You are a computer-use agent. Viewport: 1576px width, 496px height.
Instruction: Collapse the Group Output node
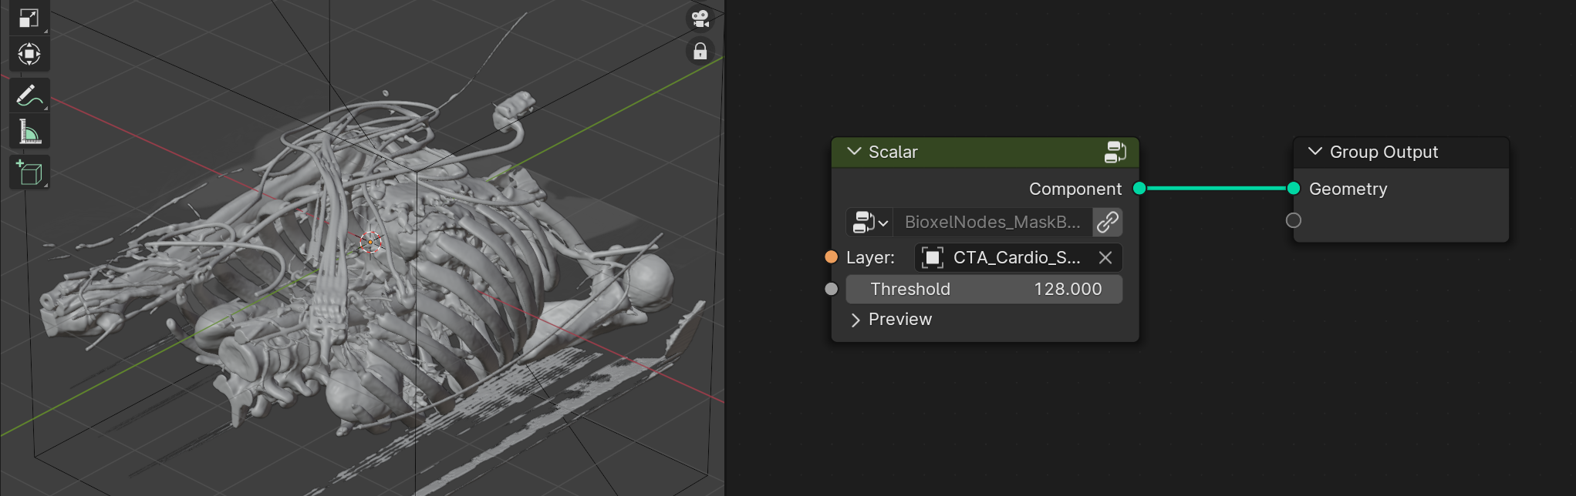click(x=1315, y=152)
